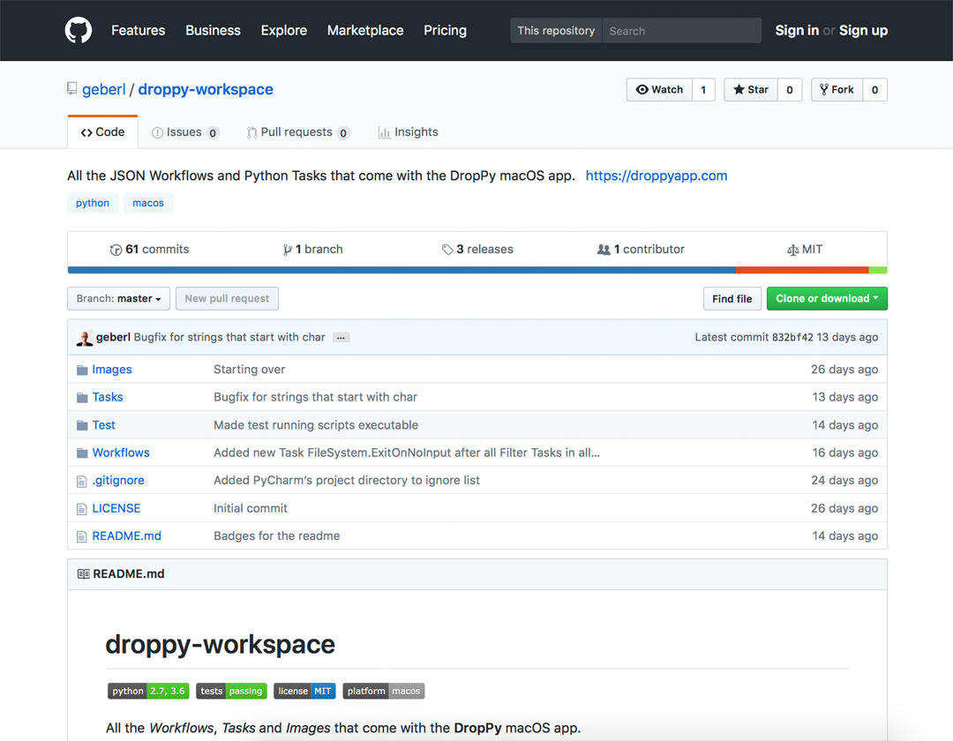The image size is (953, 741).
Task: Click the python 2.7, 3.6 badge
Action: 148,692
